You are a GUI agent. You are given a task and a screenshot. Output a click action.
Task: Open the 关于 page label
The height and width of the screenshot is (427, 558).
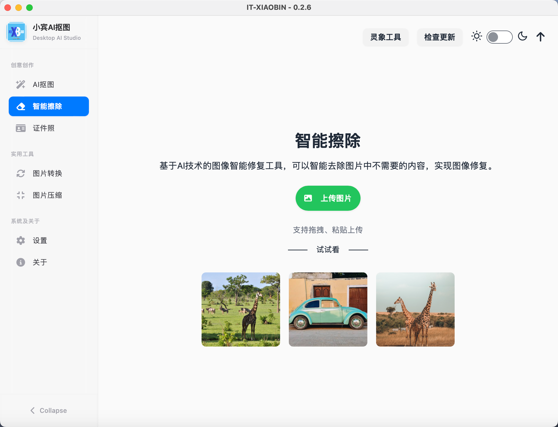pos(40,262)
